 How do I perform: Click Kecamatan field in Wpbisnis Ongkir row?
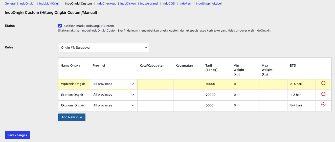coord(188,84)
